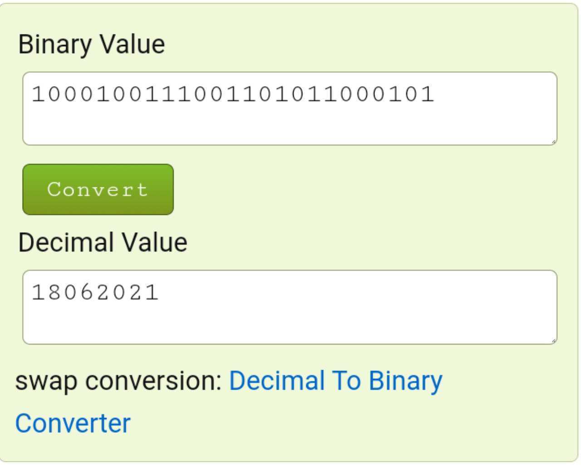Focus the Binary Value input field

(x=290, y=108)
